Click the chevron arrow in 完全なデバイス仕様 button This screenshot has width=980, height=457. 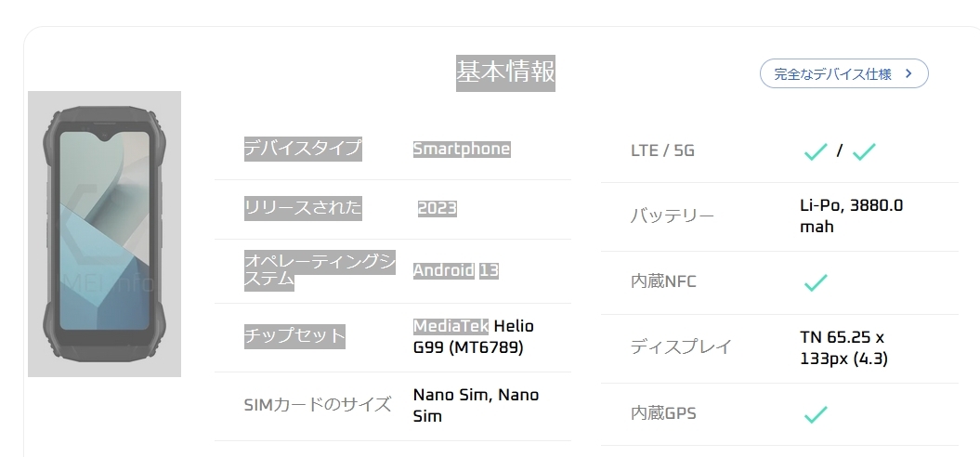(908, 73)
